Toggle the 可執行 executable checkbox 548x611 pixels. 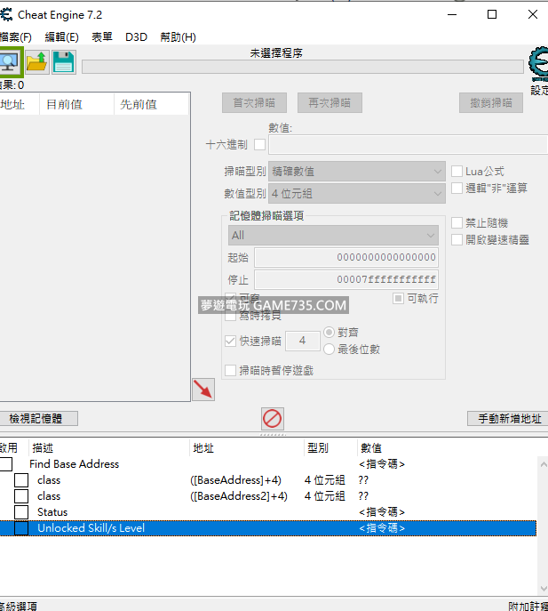[x=398, y=299]
